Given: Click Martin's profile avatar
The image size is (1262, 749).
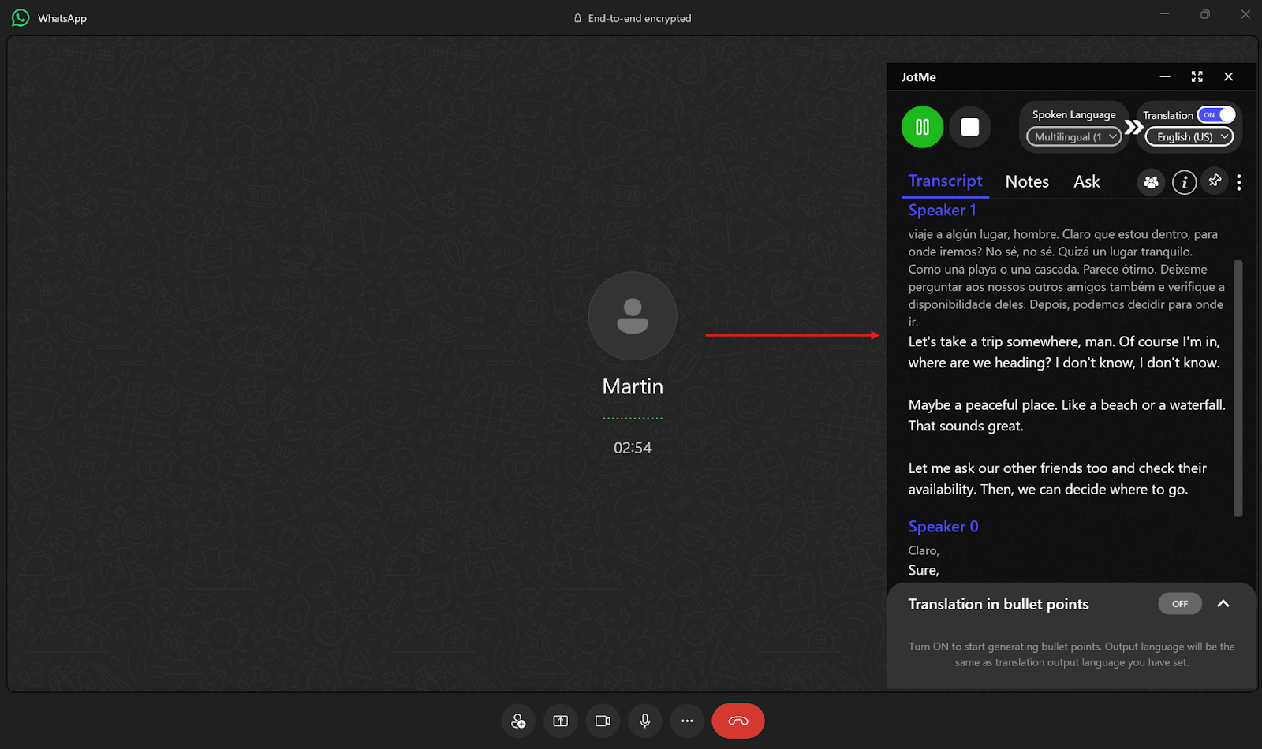Looking at the screenshot, I should (x=633, y=316).
